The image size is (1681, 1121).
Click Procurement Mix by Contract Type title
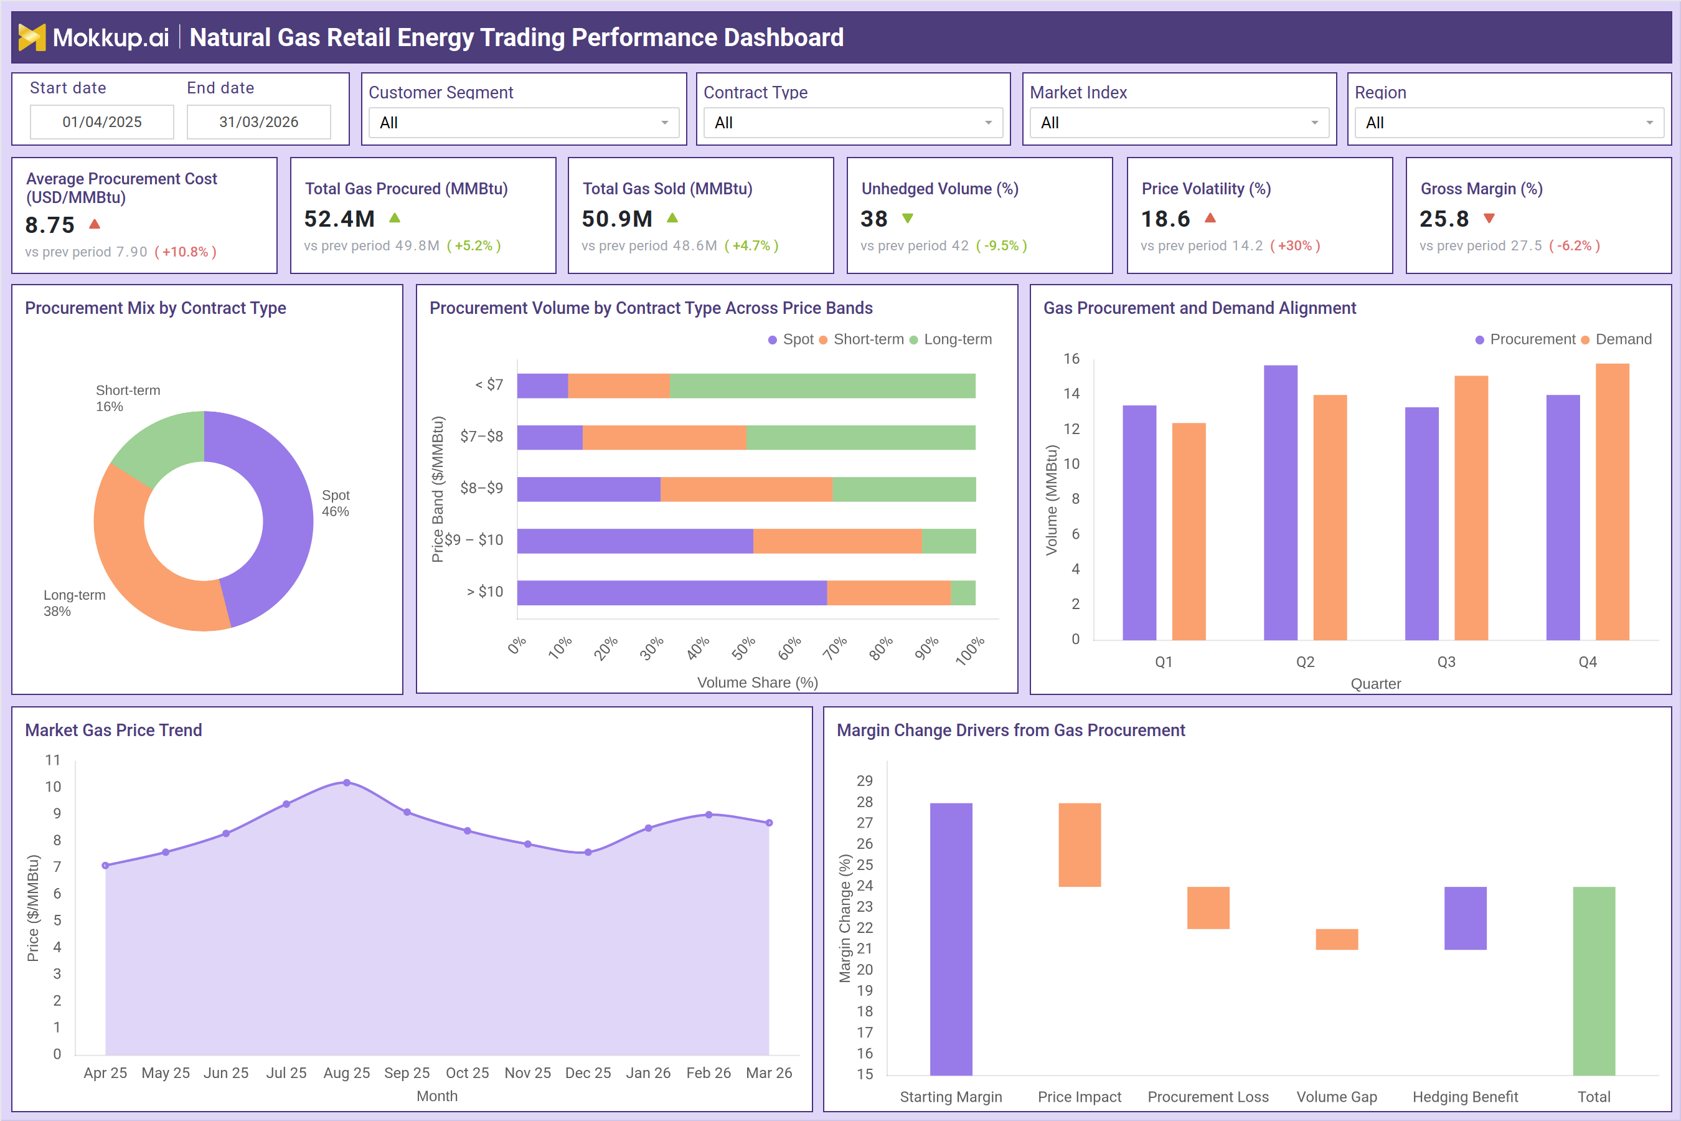[155, 308]
